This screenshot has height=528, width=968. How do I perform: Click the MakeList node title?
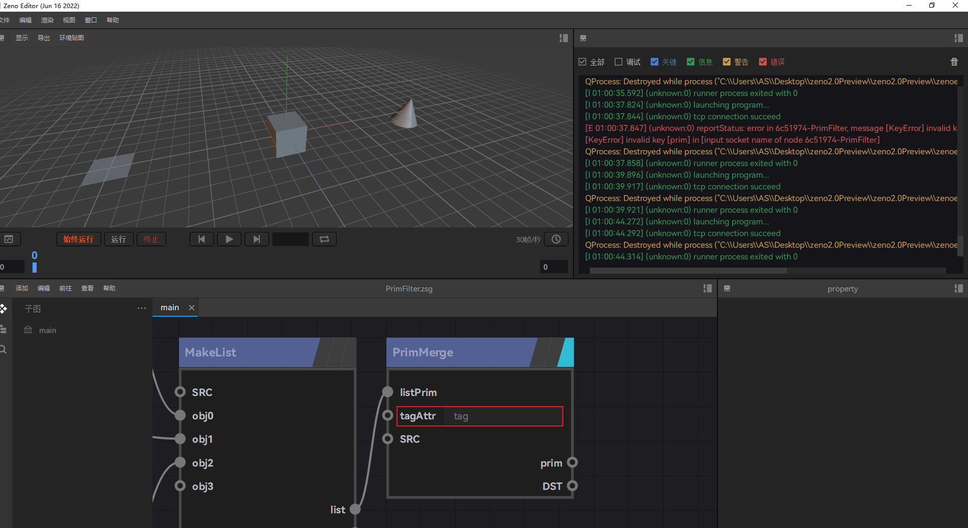coord(210,352)
